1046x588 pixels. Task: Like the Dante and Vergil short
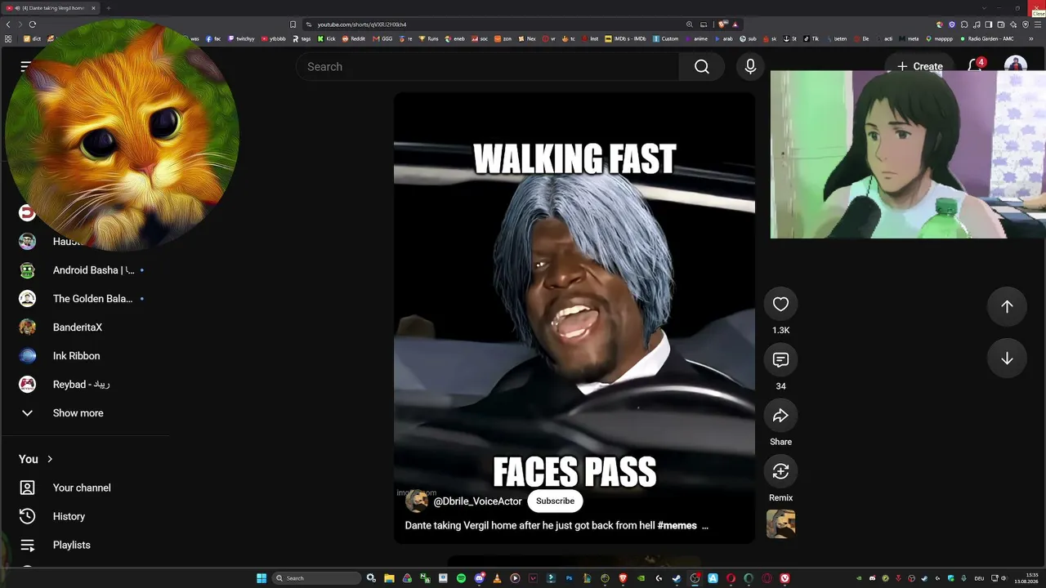pyautogui.click(x=780, y=305)
